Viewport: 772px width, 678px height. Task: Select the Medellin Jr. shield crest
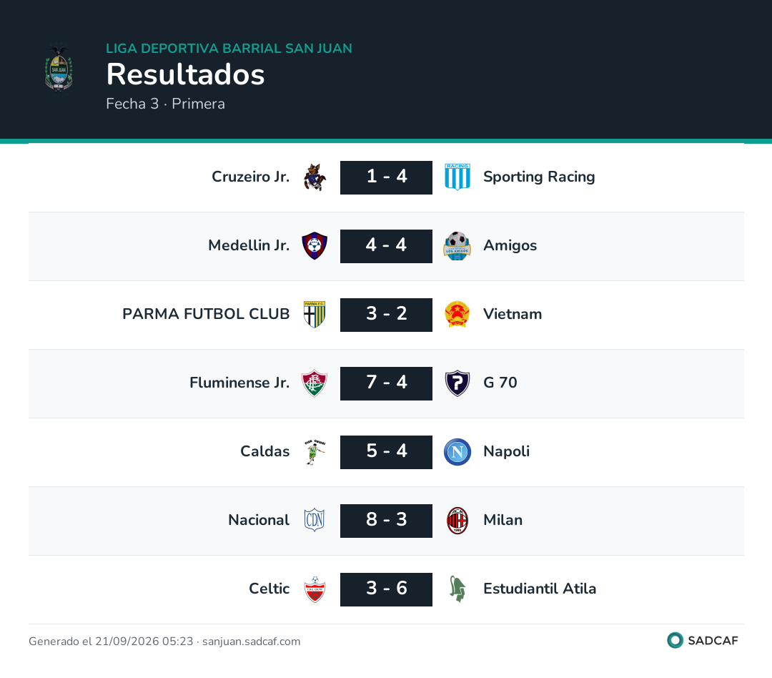[x=315, y=246]
